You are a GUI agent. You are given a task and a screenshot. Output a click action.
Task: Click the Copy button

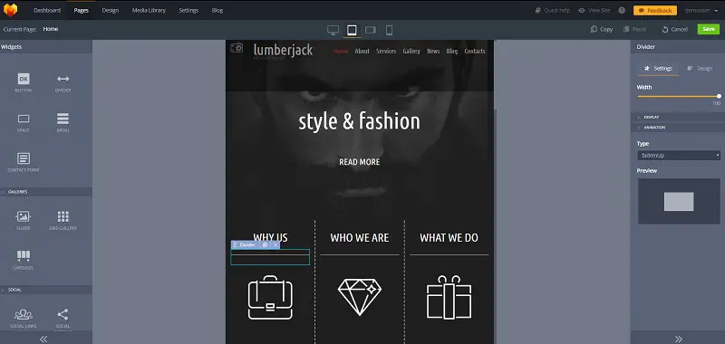[x=602, y=29]
